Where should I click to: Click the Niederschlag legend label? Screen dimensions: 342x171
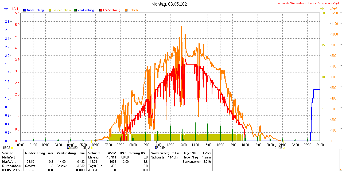click(35, 10)
